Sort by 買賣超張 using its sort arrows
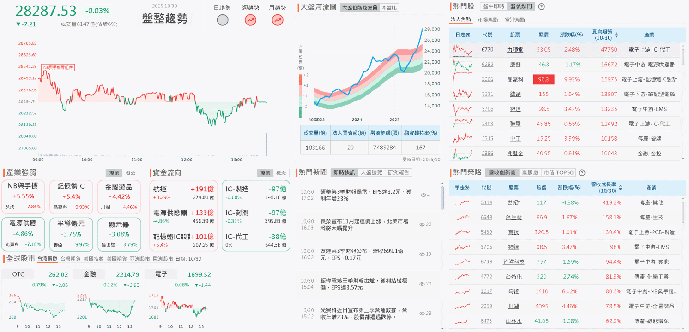Screen dimensions: 689x332 [x=616, y=35]
